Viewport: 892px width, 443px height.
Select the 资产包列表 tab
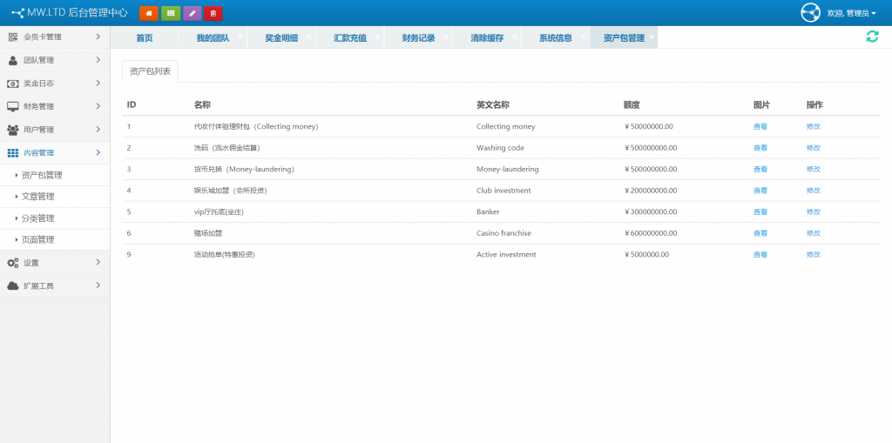coord(150,71)
